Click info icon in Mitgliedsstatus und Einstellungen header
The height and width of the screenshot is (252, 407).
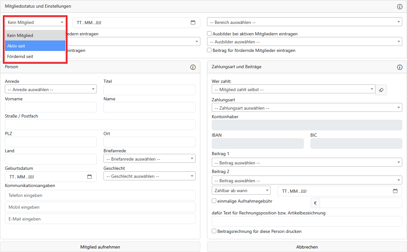tap(400, 6)
